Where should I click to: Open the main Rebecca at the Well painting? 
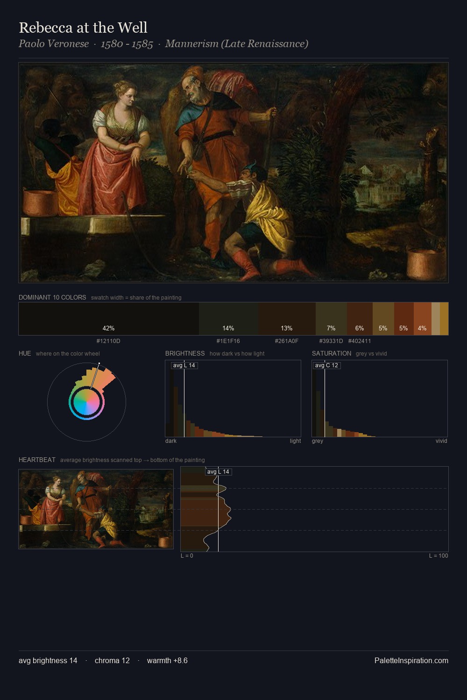[x=233, y=173]
